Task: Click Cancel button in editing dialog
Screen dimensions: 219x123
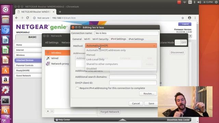Action: click(136, 104)
